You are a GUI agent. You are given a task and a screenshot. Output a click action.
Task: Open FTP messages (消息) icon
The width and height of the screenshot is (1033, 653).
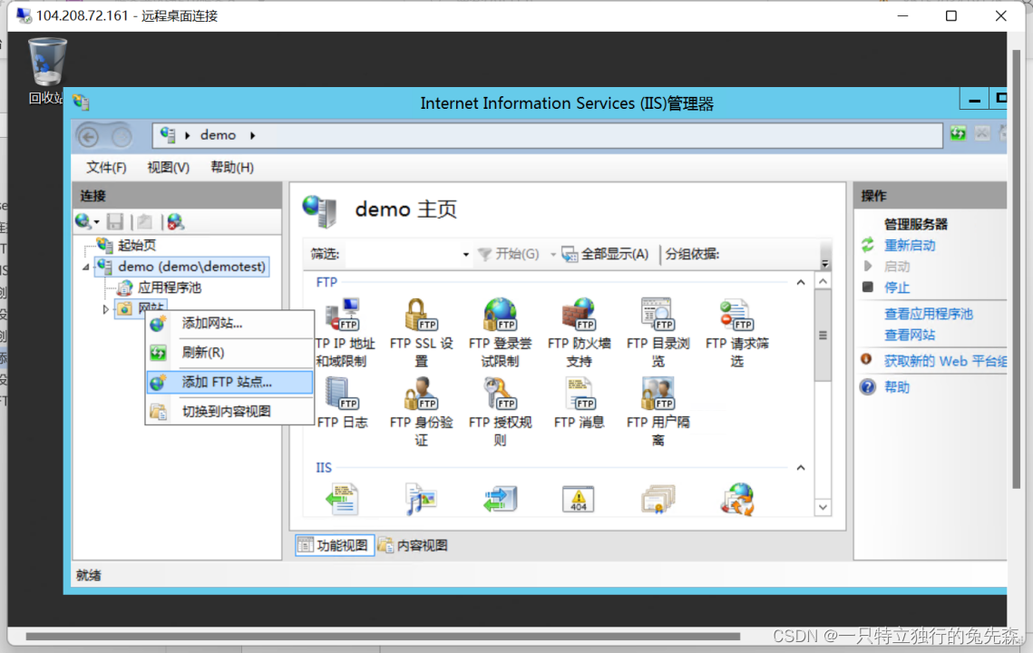580,403
